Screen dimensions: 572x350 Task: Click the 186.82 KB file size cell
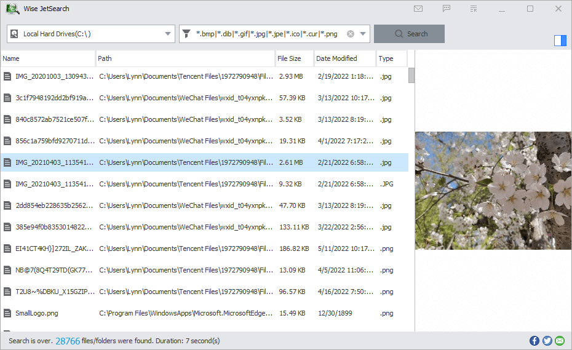[294, 249]
